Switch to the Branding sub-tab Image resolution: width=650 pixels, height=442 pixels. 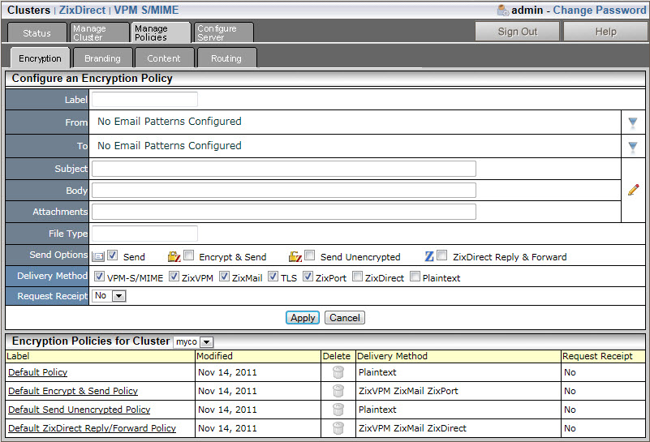coord(102,58)
